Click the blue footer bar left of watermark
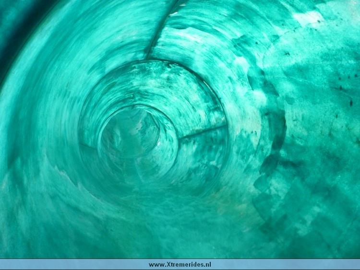Image resolution: width=360 pixels, height=270 pixels. point(72,265)
